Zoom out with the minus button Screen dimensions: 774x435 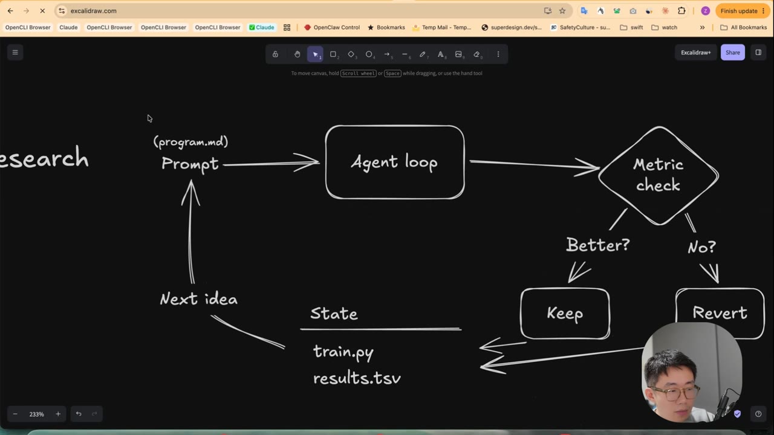[x=15, y=414]
